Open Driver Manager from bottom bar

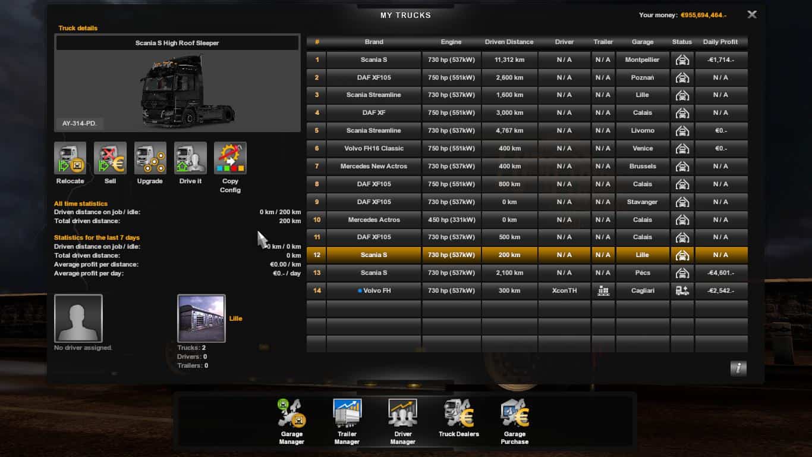(x=402, y=415)
